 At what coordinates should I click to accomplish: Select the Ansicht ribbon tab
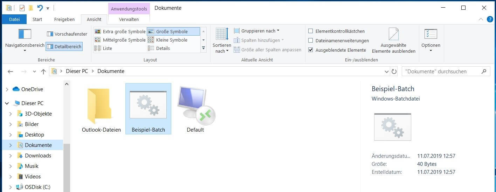[94, 20]
